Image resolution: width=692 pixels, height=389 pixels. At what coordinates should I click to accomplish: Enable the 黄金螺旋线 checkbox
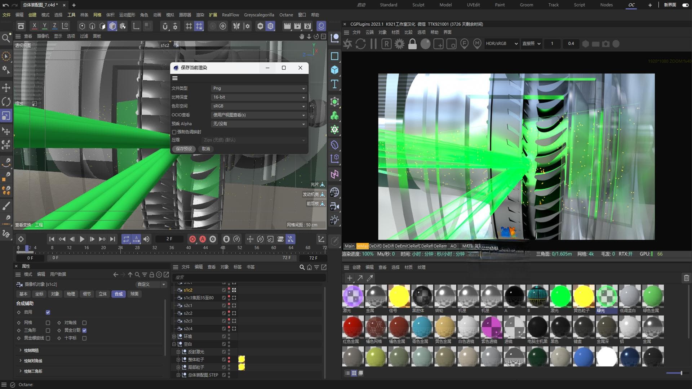tap(48, 338)
